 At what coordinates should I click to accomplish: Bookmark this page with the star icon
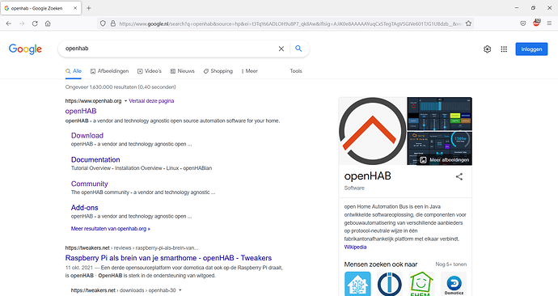click(468, 23)
